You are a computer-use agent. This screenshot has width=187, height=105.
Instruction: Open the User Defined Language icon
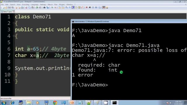coord(76,8)
